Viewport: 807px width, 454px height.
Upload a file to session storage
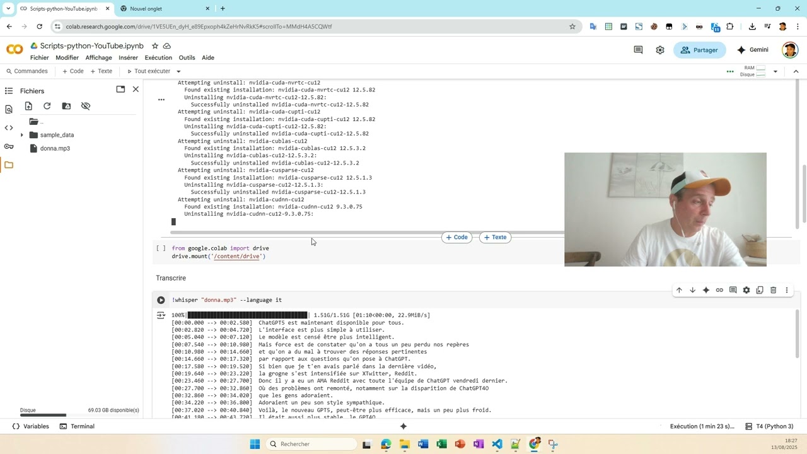click(x=28, y=107)
